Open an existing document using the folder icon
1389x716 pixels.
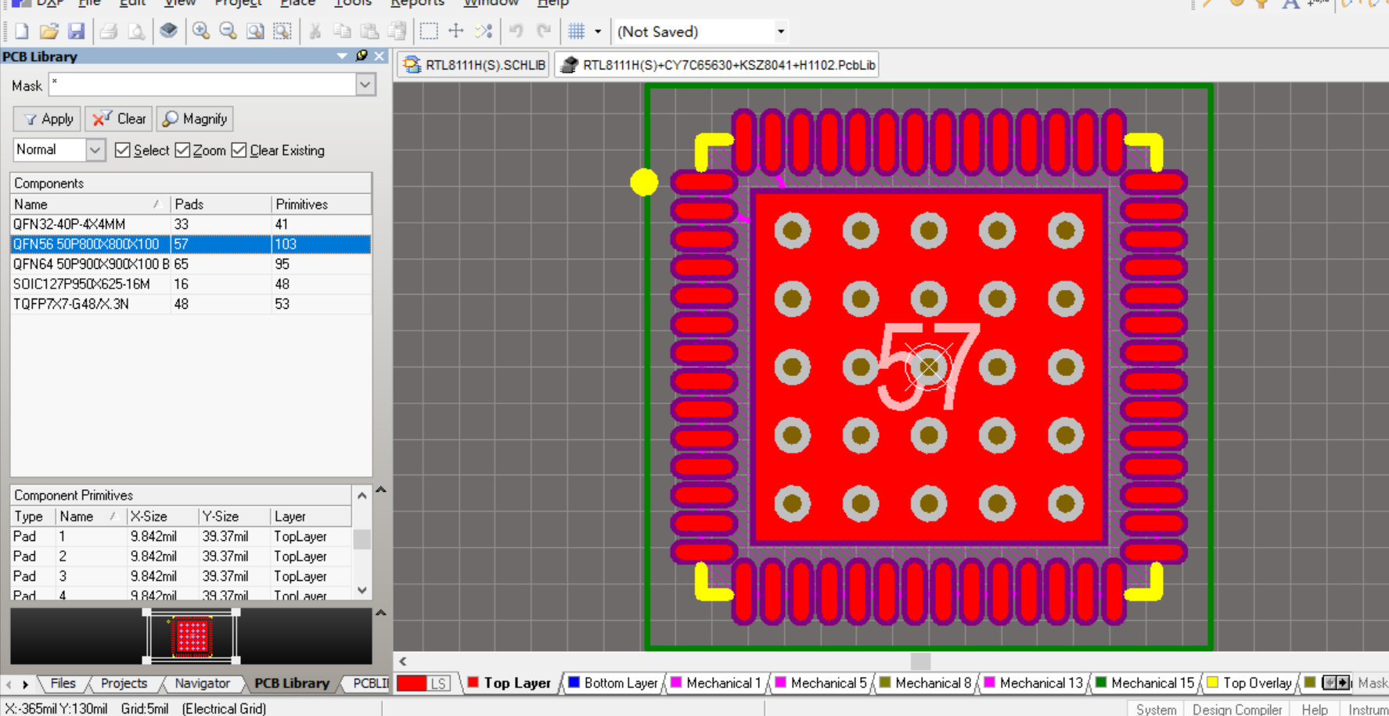[49, 31]
